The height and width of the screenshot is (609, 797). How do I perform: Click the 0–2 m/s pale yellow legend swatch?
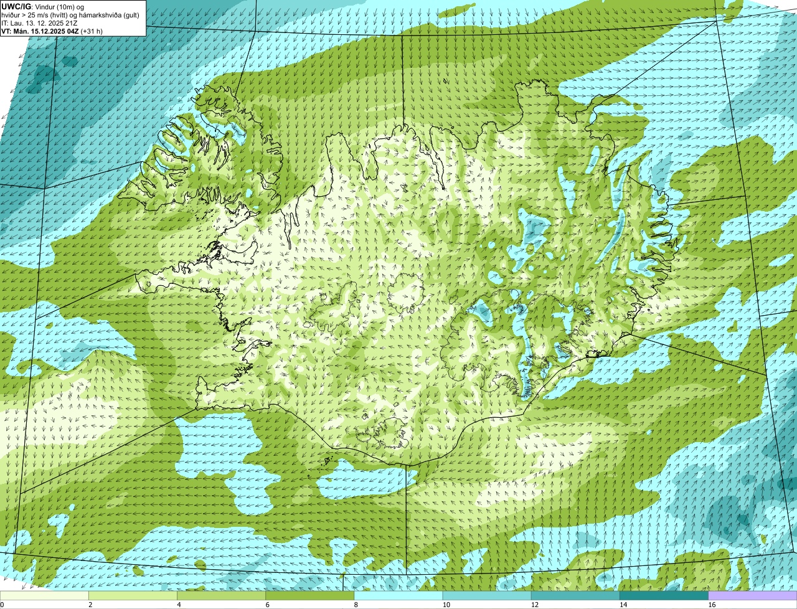(x=44, y=596)
